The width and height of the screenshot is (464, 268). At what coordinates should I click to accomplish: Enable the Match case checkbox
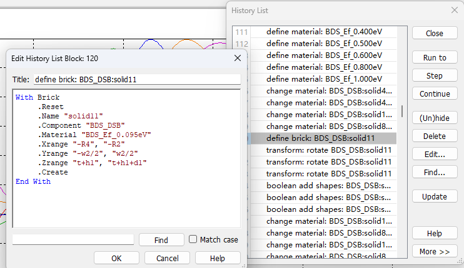pos(193,239)
